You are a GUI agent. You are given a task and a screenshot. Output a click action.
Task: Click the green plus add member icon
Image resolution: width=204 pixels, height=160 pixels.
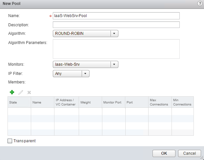click(12, 92)
